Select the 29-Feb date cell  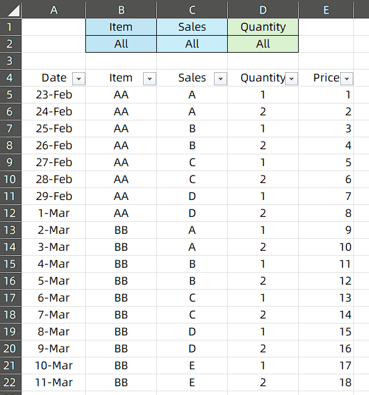(54, 196)
